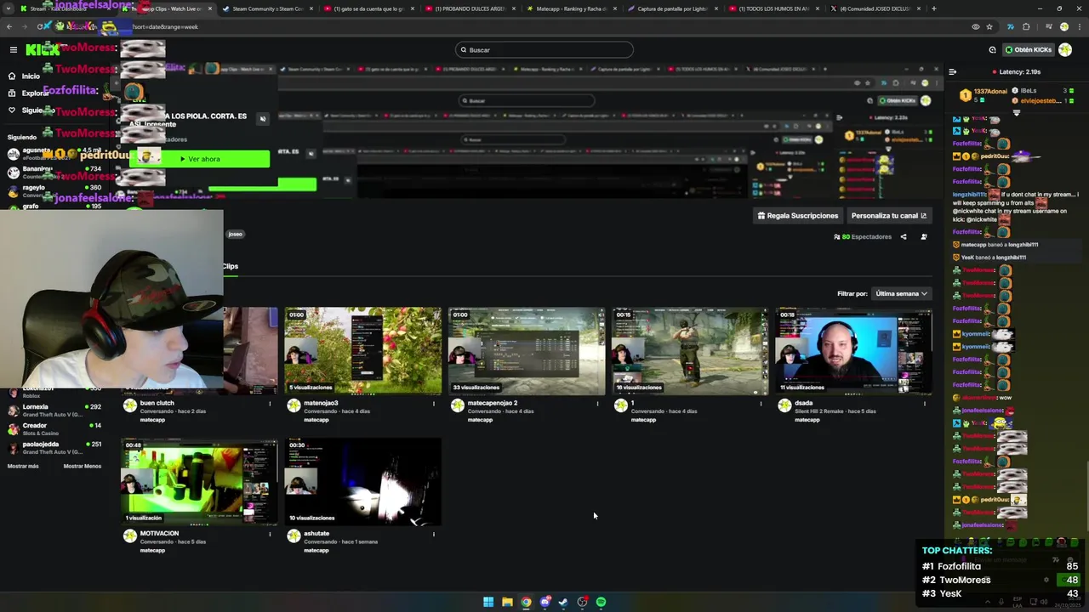1089x612 pixels.
Task: Open the dsada clip thumbnail
Action: 853,351
